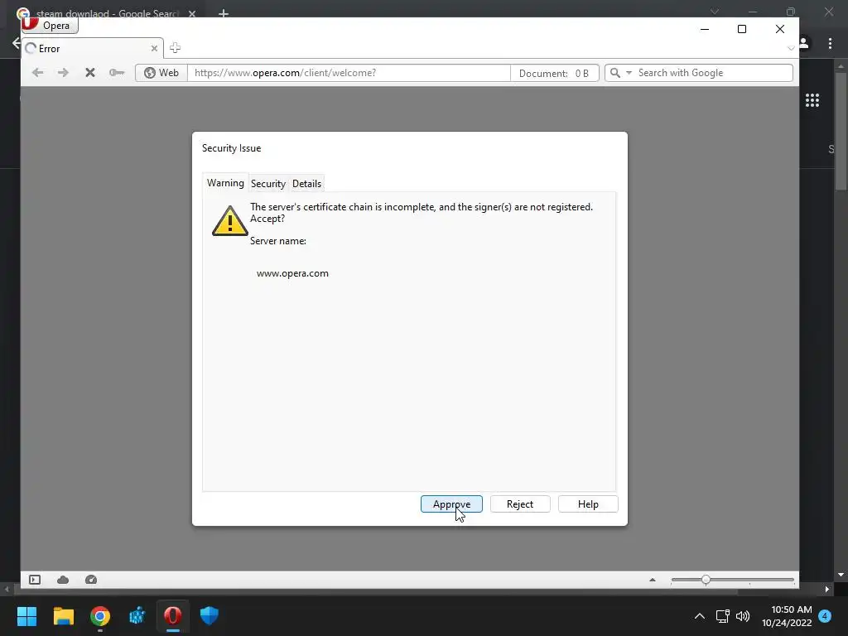Click Chrome vertical scrollbar

[x=841, y=130]
